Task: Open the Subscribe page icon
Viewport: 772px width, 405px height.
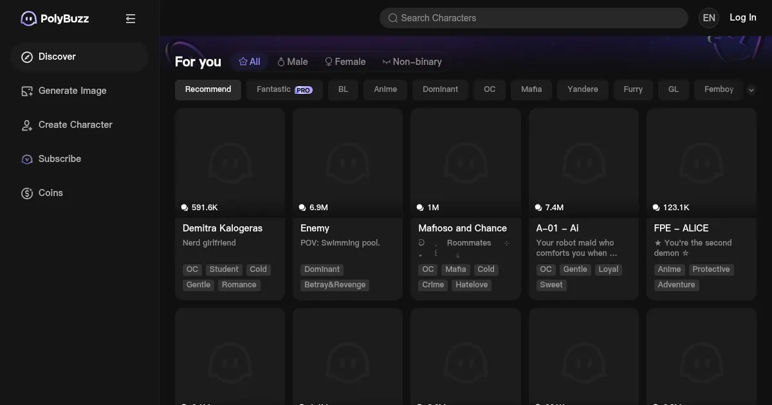Action: click(27, 159)
